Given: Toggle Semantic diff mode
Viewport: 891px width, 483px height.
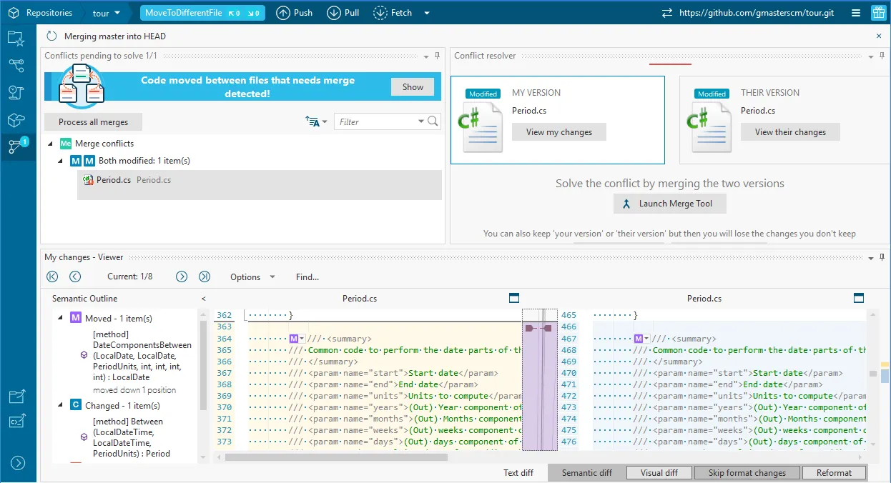Looking at the screenshot, I should pos(586,473).
